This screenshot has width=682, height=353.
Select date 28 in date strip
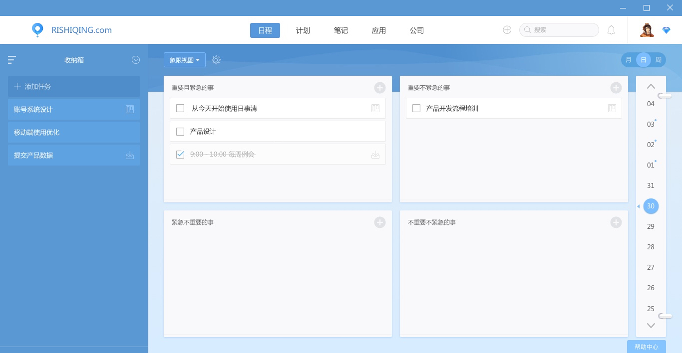coord(651,247)
